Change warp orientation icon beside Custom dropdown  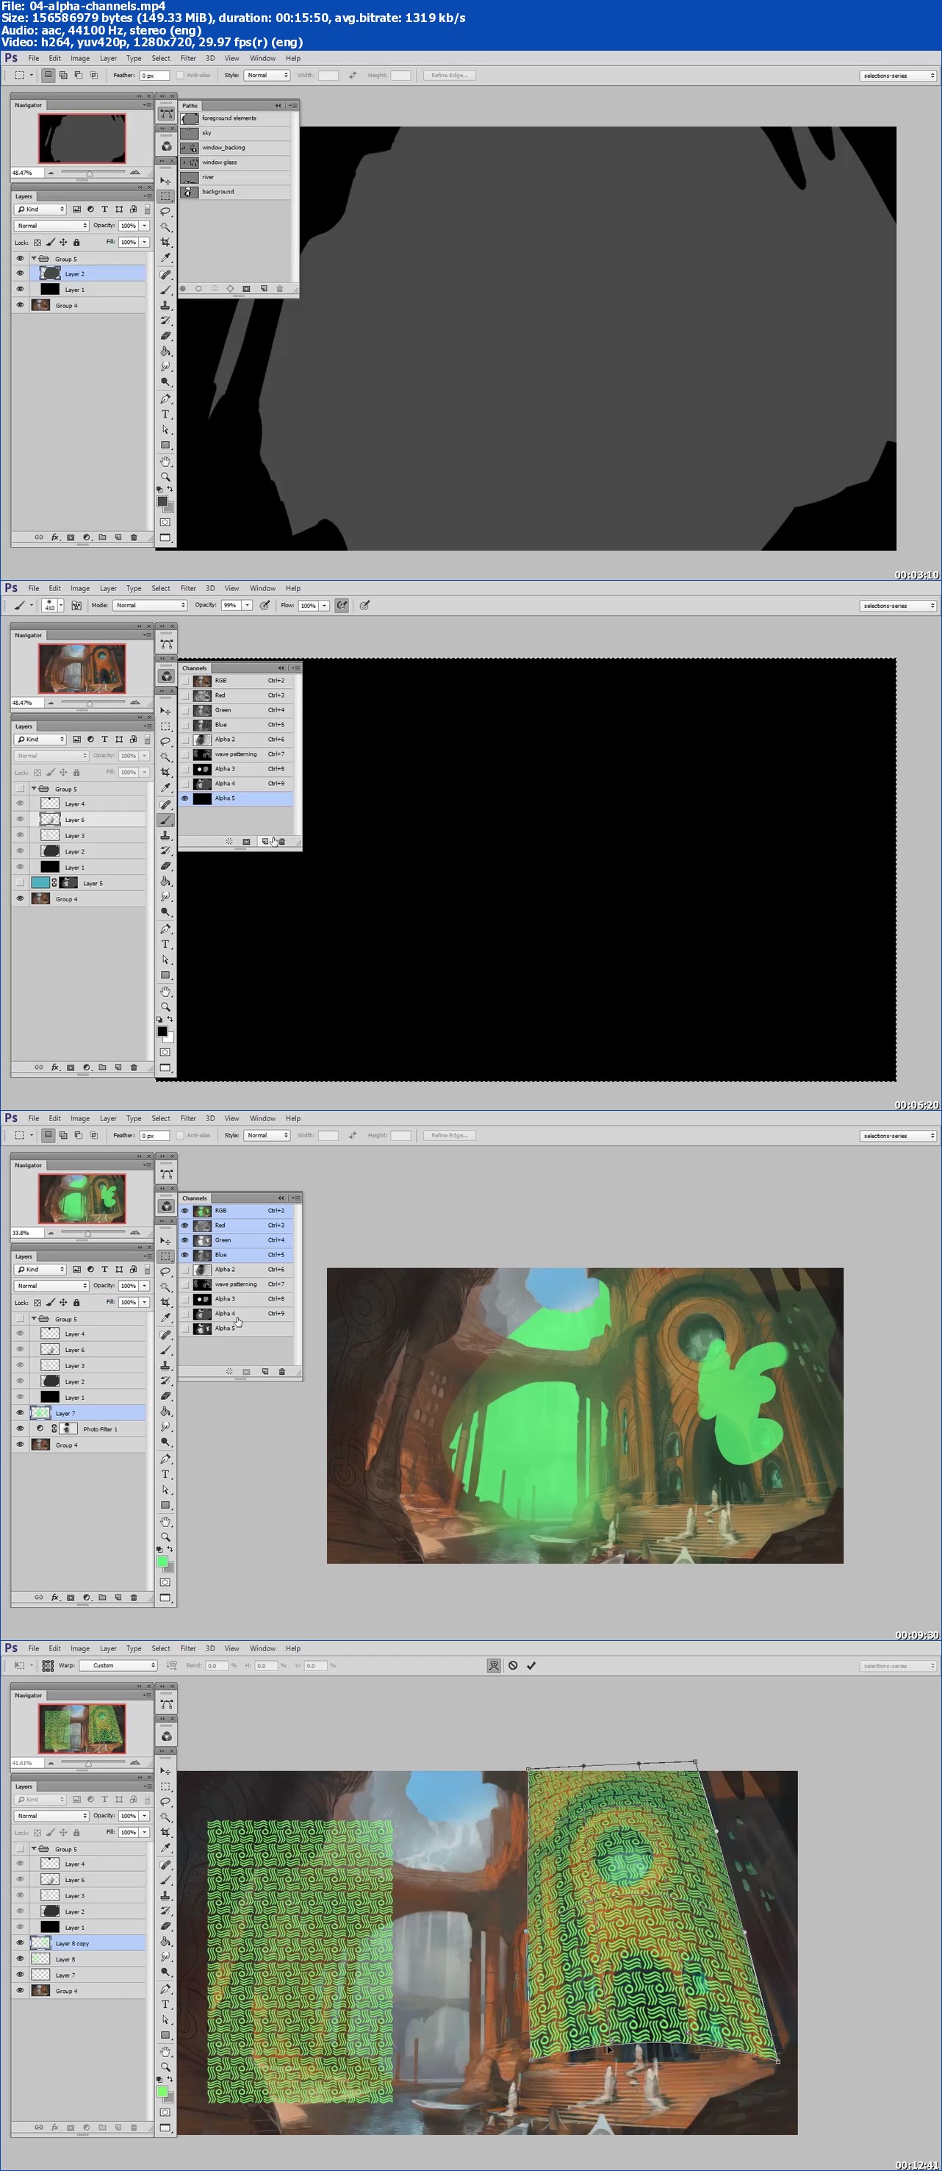tap(172, 1665)
